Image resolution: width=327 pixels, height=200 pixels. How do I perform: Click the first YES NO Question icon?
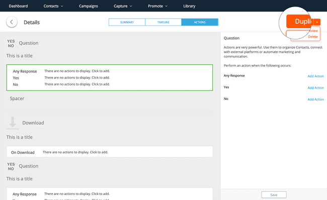(x=11, y=43)
